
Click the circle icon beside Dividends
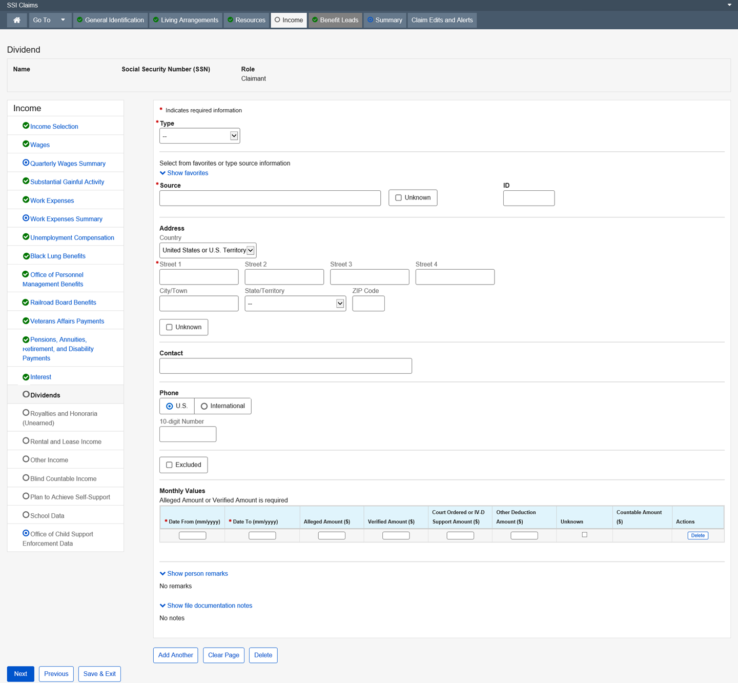[x=26, y=394]
